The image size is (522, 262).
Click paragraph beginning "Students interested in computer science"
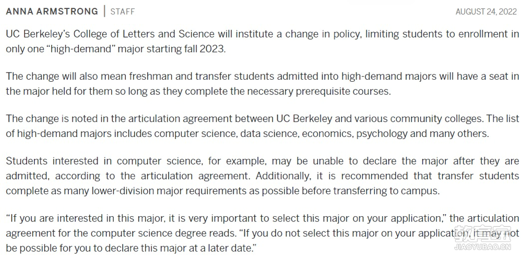263,176
